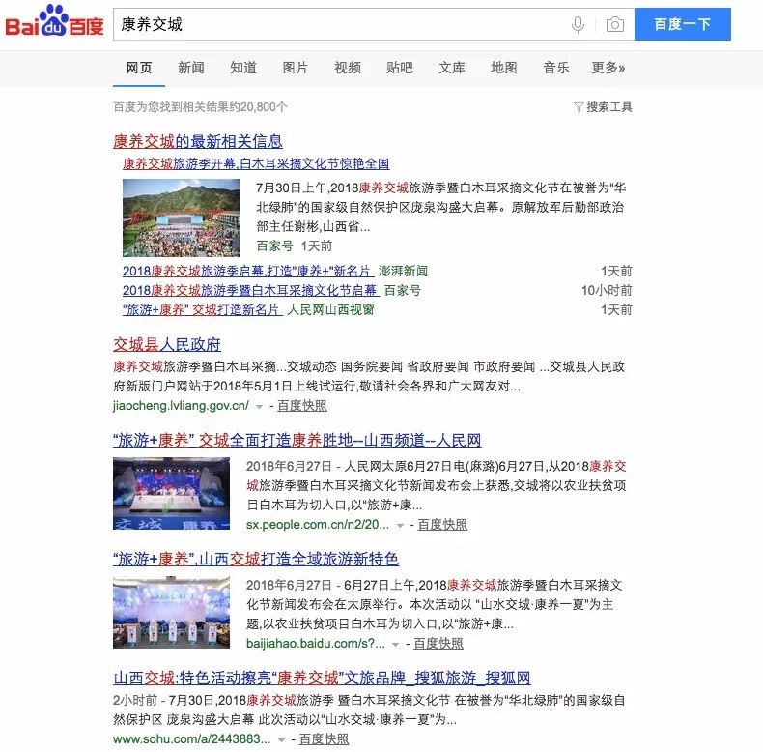This screenshot has height=752, width=763.
Task: Click the 百度一下 search button
Action: pyautogui.click(x=682, y=24)
